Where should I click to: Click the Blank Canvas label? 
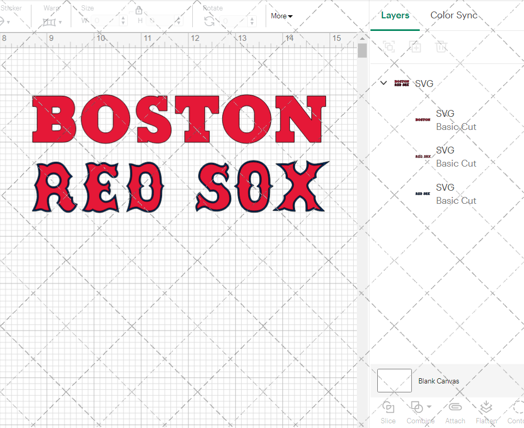coord(439,381)
